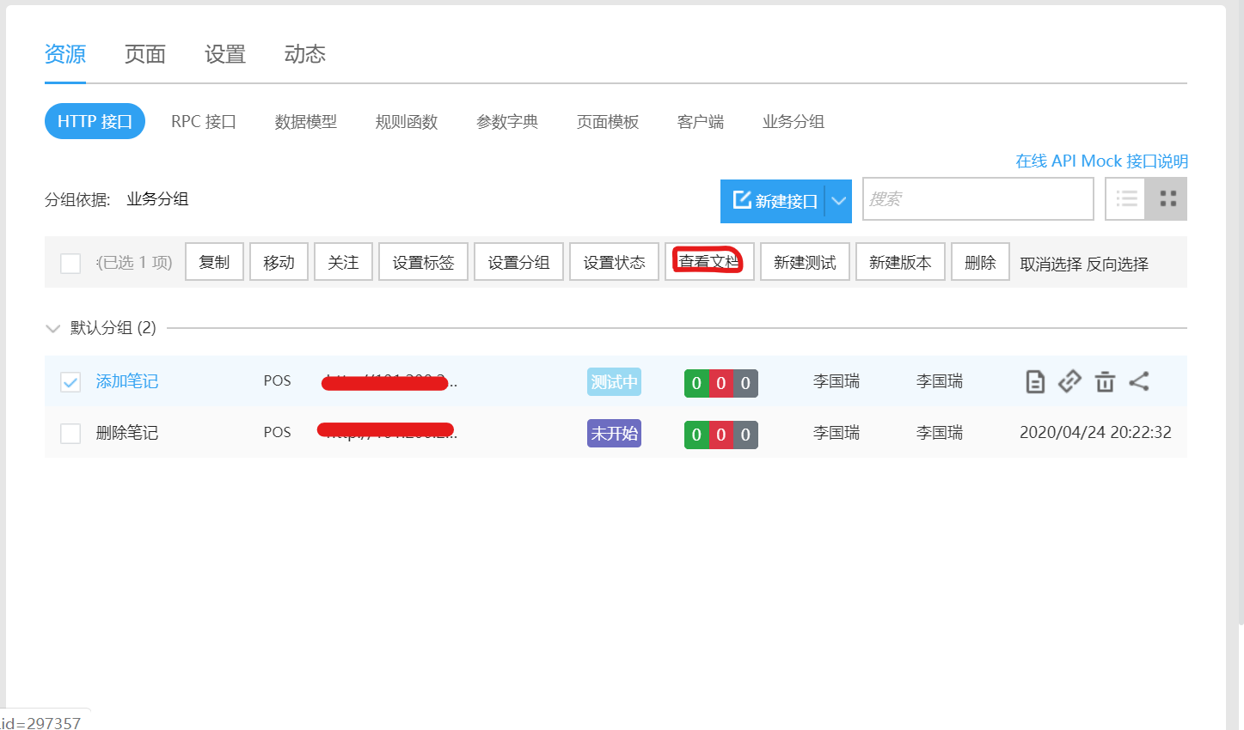The image size is (1244, 730).
Task: Click 查看文档 button
Action: [709, 262]
